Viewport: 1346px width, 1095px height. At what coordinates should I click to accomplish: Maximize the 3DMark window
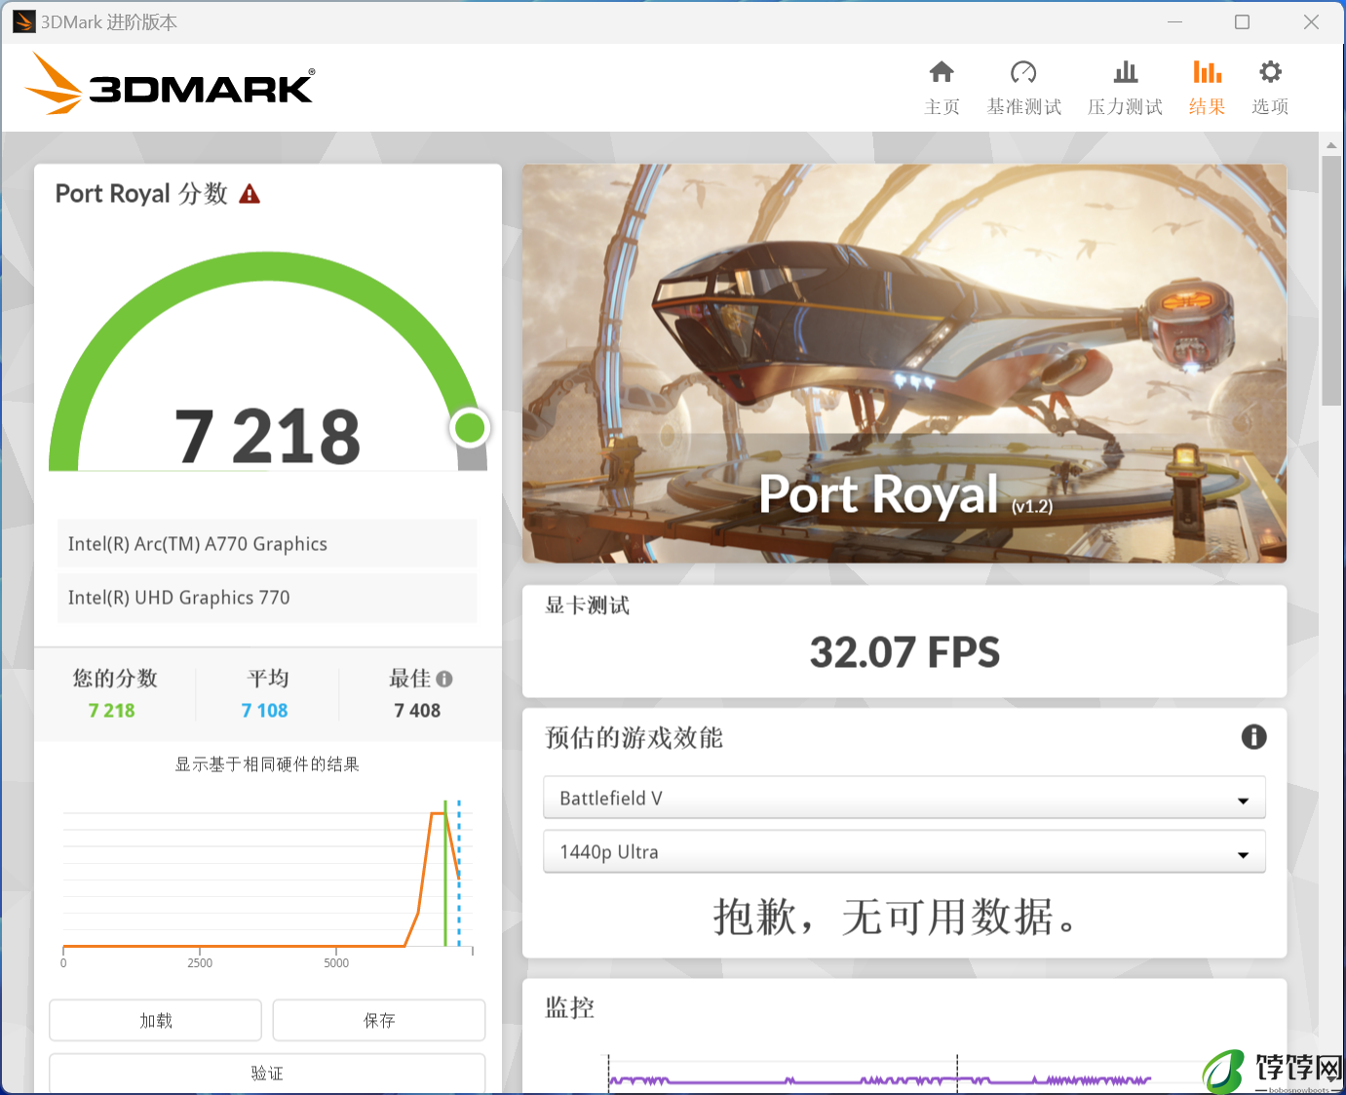pyautogui.click(x=1243, y=21)
